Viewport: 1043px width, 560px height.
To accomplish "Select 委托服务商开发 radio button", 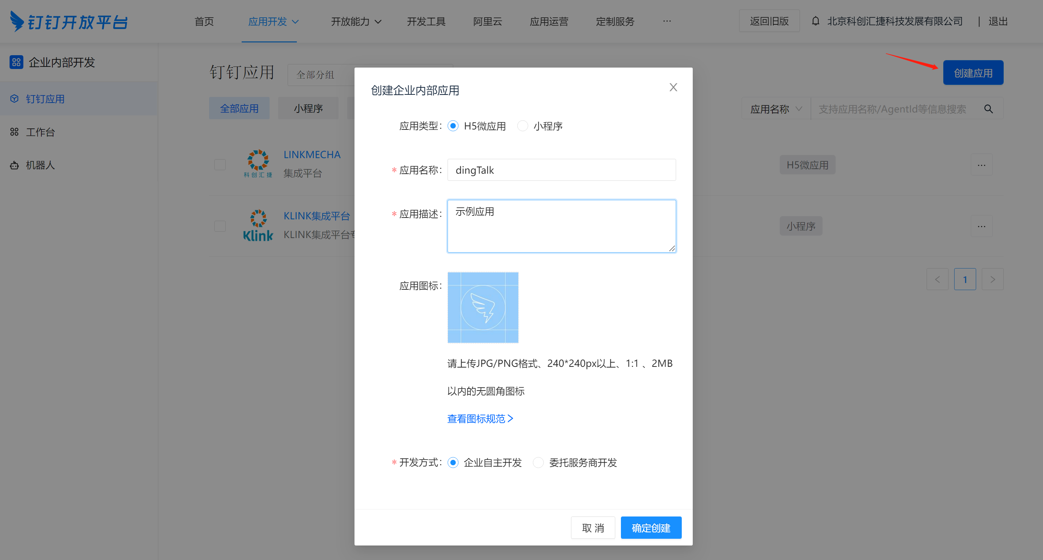I will pos(538,462).
